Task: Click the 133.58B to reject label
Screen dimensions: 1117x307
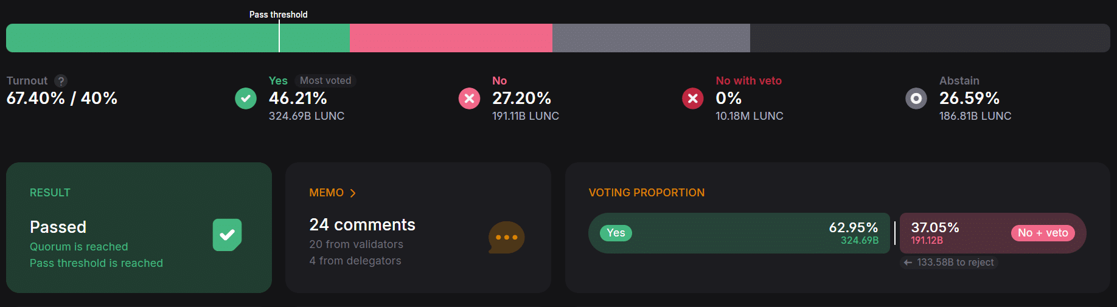Action: 955,263
